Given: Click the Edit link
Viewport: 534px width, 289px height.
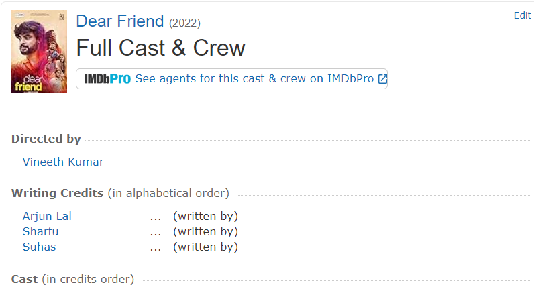Looking at the screenshot, I should (523, 15).
